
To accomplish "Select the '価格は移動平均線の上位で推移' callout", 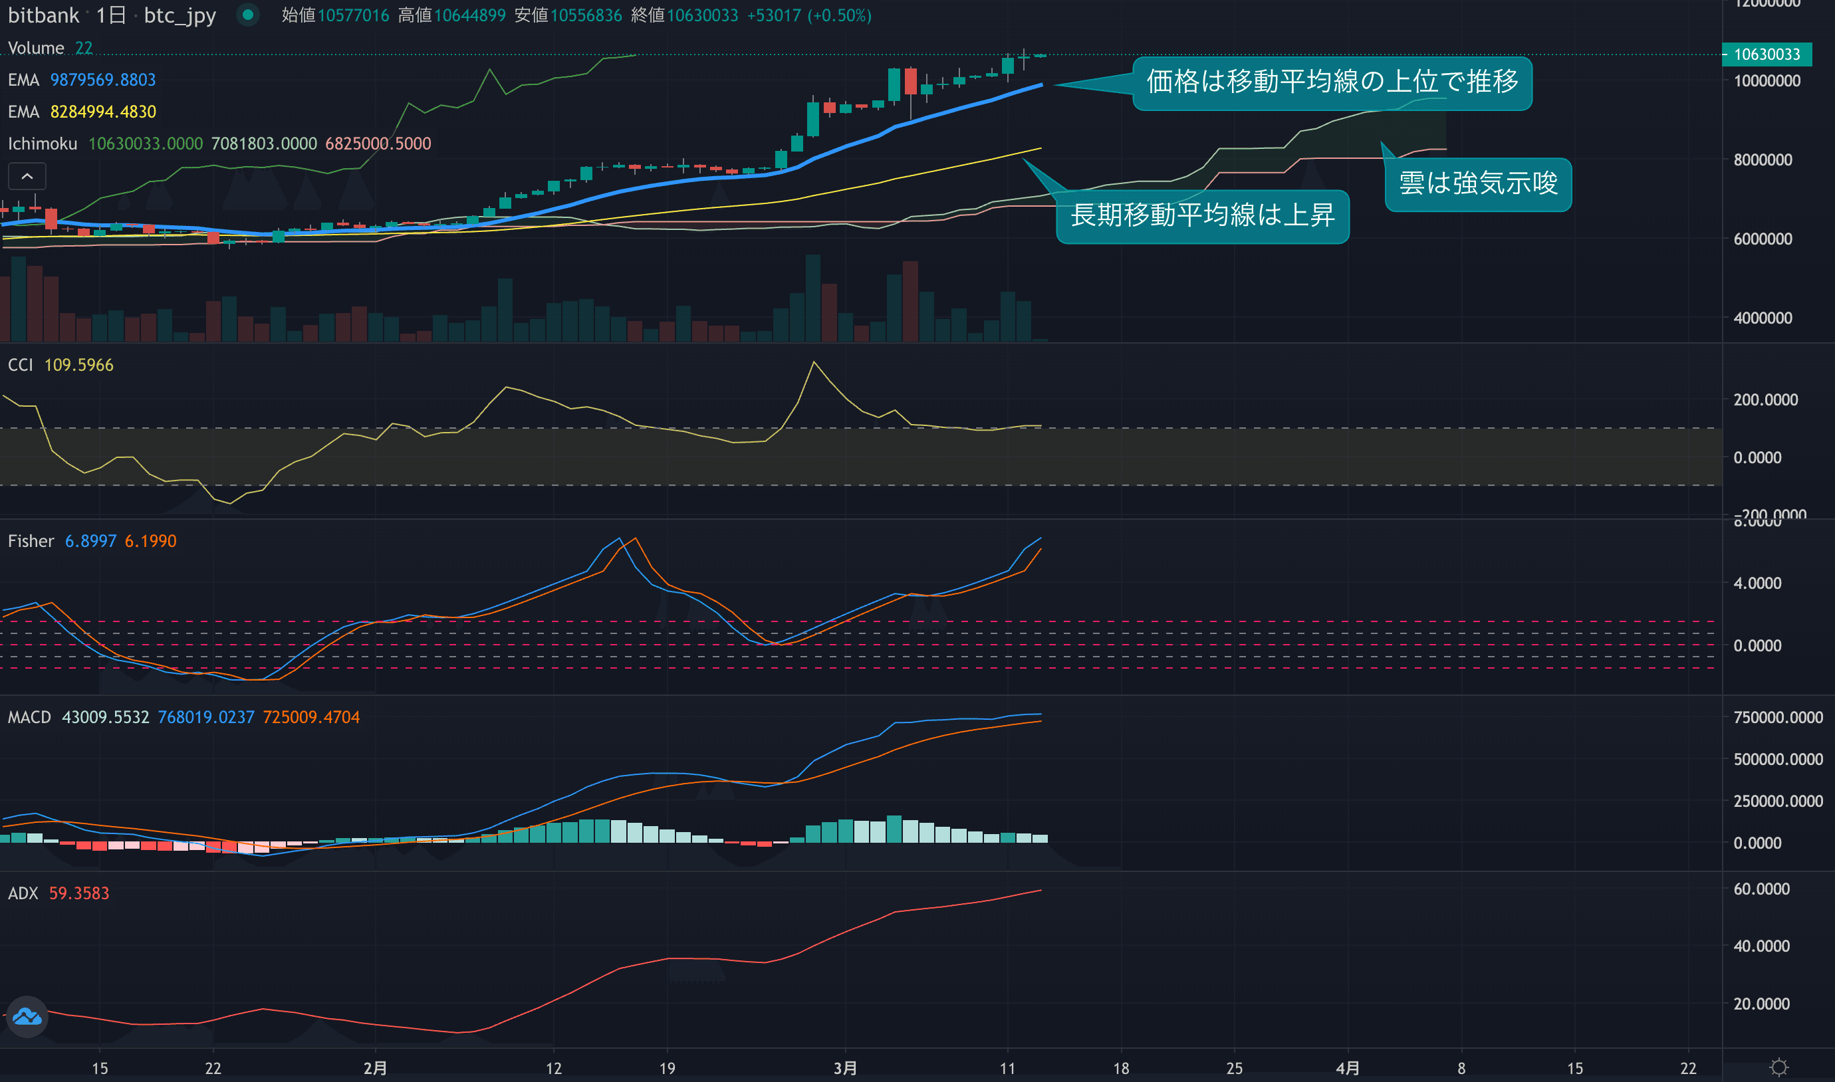I will (x=1332, y=82).
